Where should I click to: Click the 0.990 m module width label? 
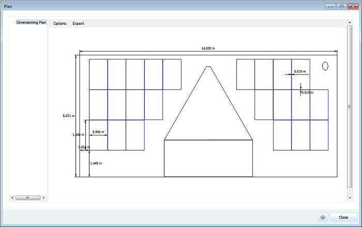[98, 132]
